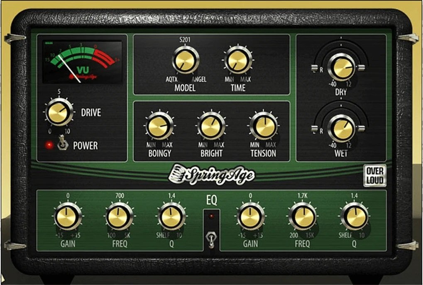Click the -15 label under right GAIN knob
423x285 pixels.
242,235
